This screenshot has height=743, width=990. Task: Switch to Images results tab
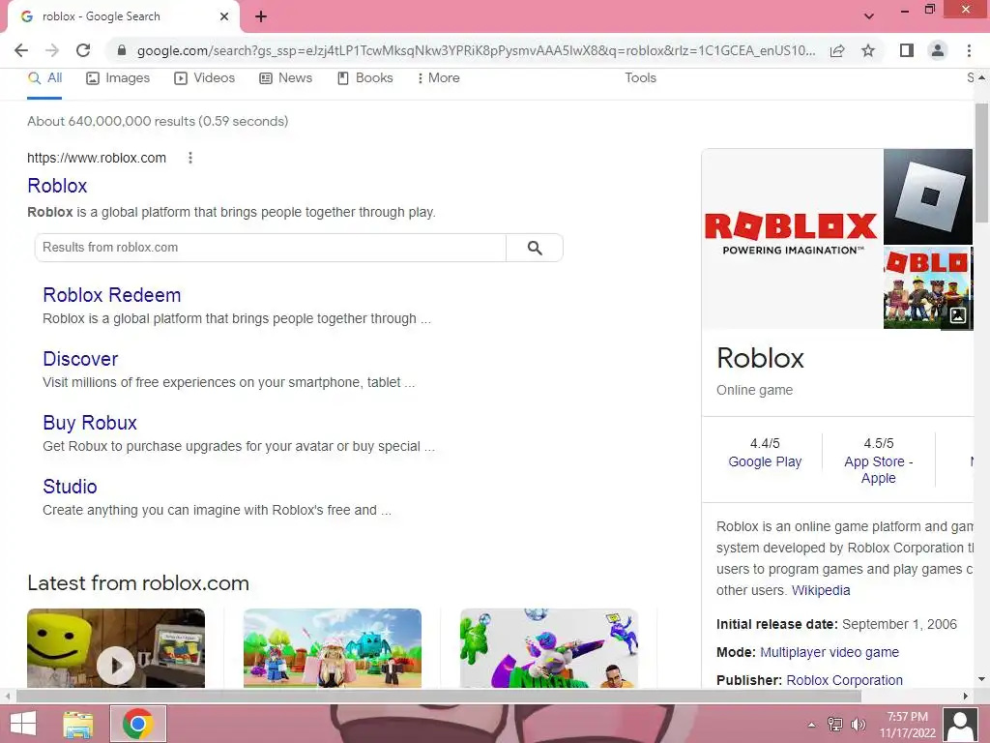coord(118,78)
